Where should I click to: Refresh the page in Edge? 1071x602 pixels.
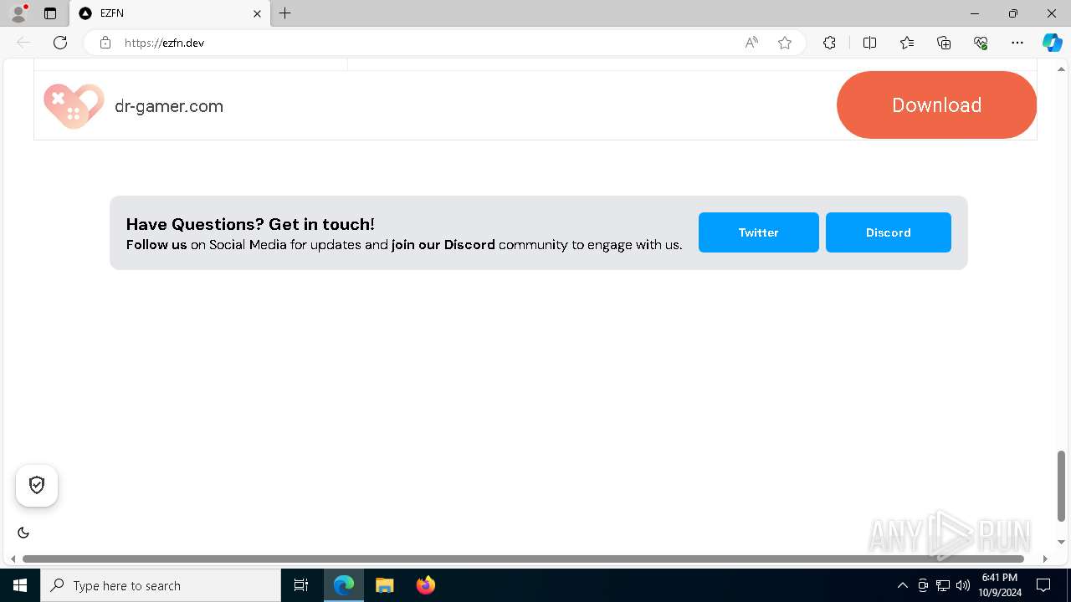click(60, 43)
